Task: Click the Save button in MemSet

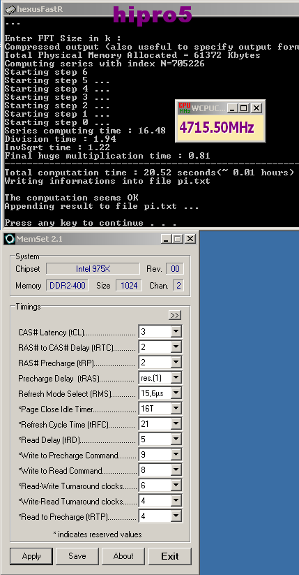Action: tap(77, 556)
